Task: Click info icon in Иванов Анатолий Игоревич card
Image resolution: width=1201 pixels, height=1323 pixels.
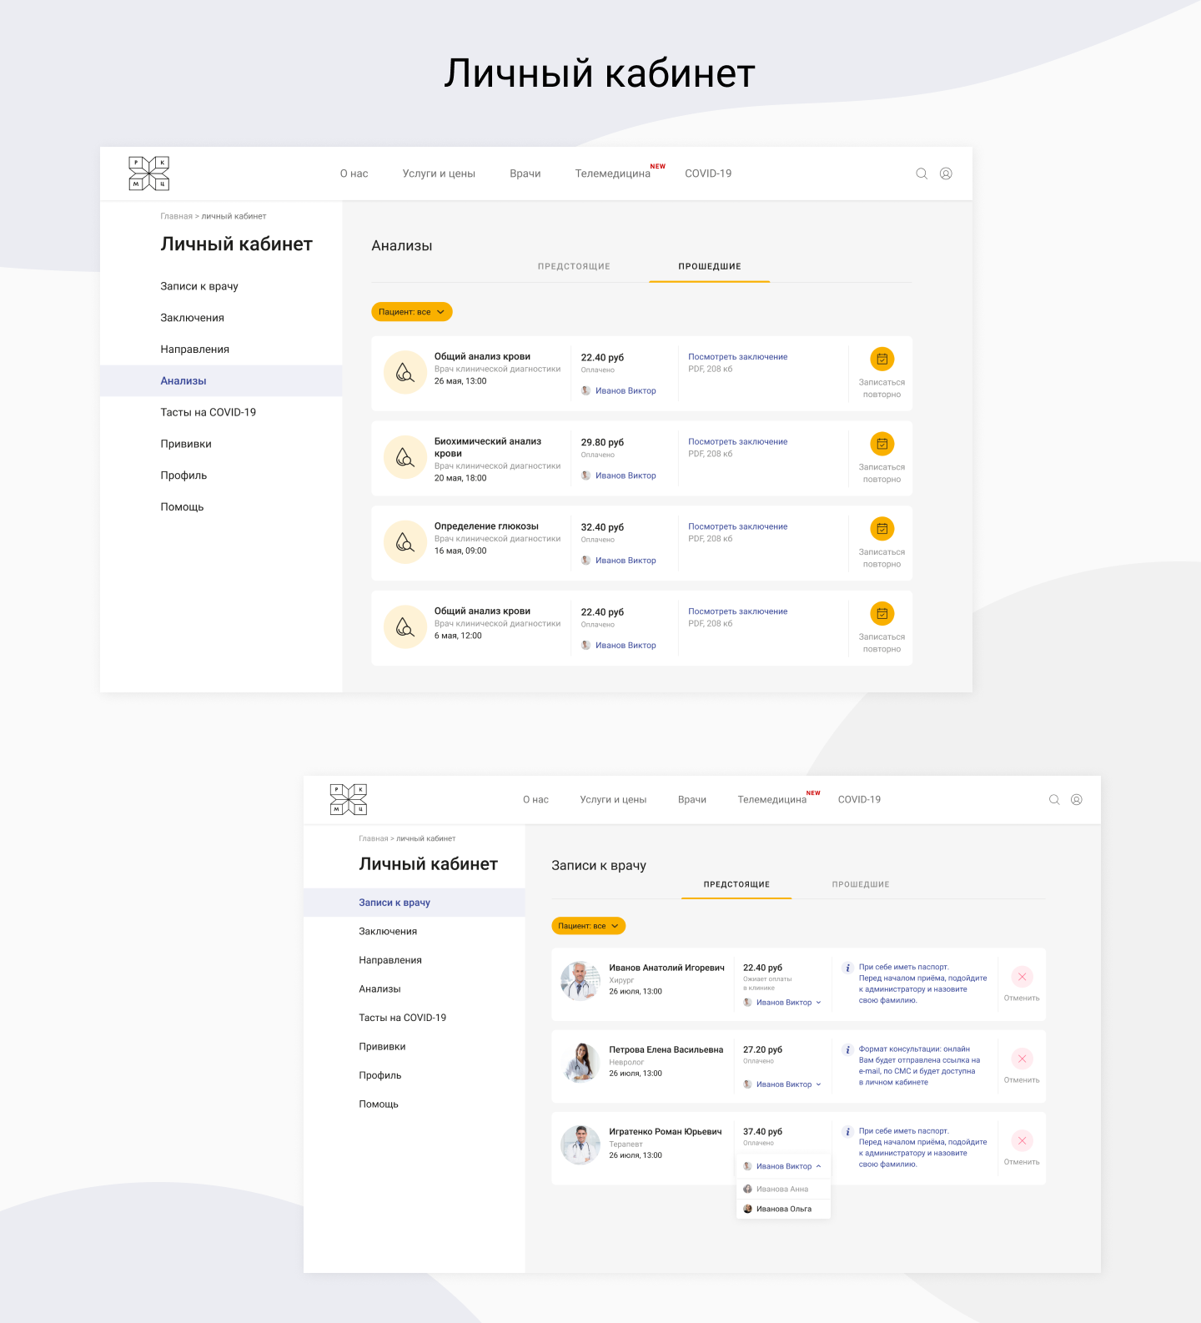Action: point(847,968)
